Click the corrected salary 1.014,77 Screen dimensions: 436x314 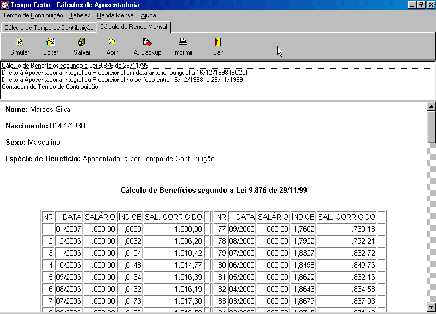174,265
